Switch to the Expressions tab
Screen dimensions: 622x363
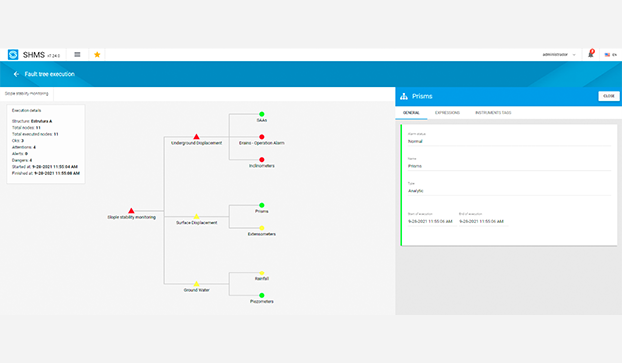pos(447,113)
